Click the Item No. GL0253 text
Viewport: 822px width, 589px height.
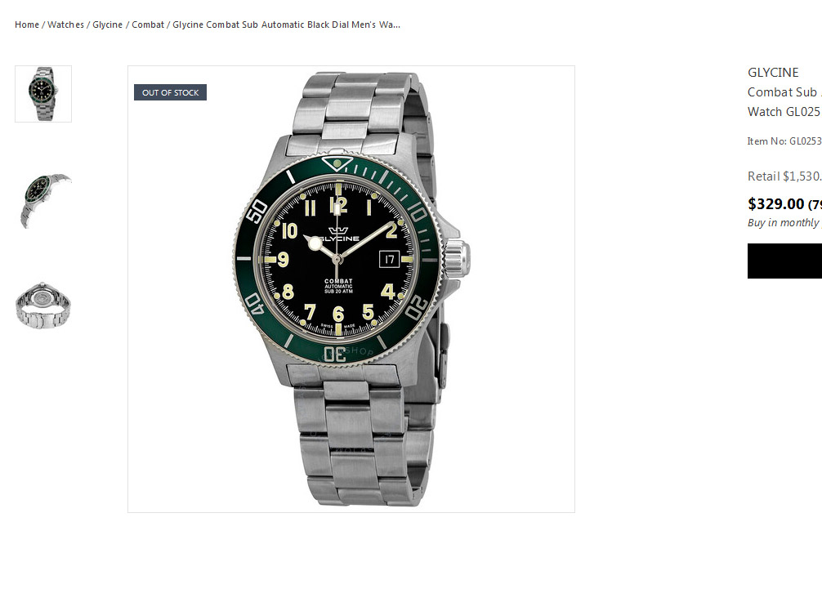pos(784,141)
